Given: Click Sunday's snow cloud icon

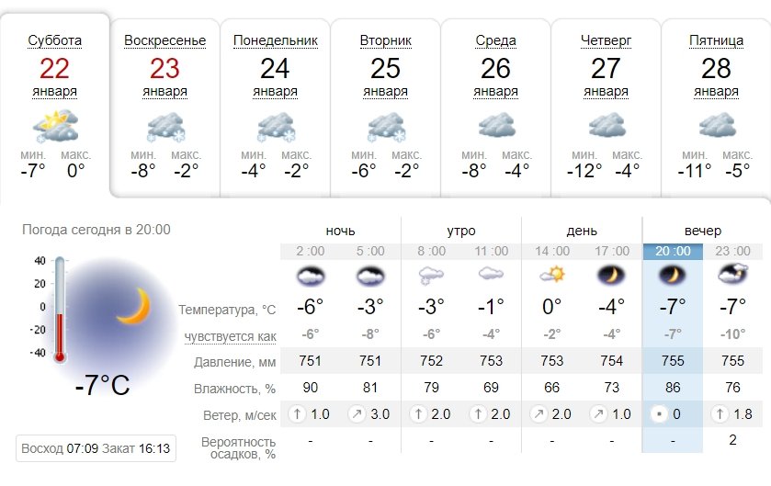Looking at the screenshot, I should tap(165, 126).
